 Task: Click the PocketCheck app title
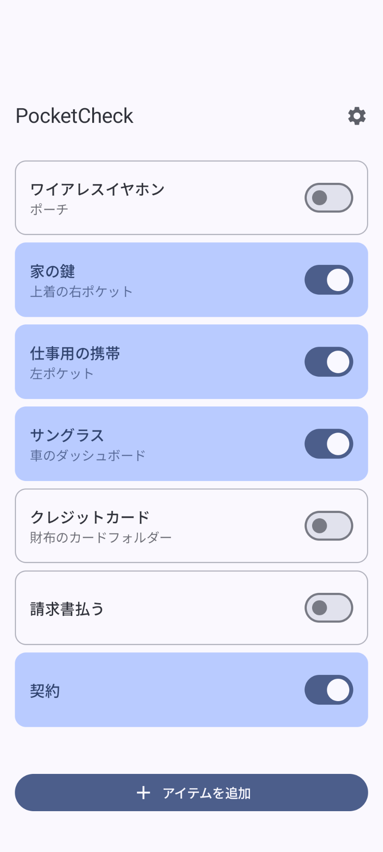74,116
